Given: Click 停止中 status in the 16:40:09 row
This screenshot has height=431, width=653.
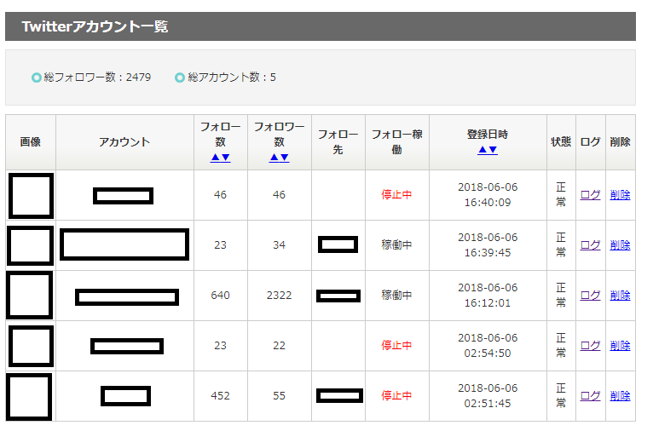Looking at the screenshot, I should click(396, 195).
